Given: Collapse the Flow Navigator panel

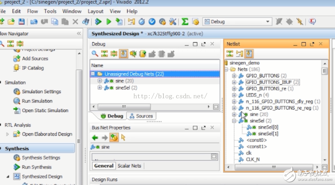Looking at the screenshot, I should pyautogui.click(x=79, y=34).
